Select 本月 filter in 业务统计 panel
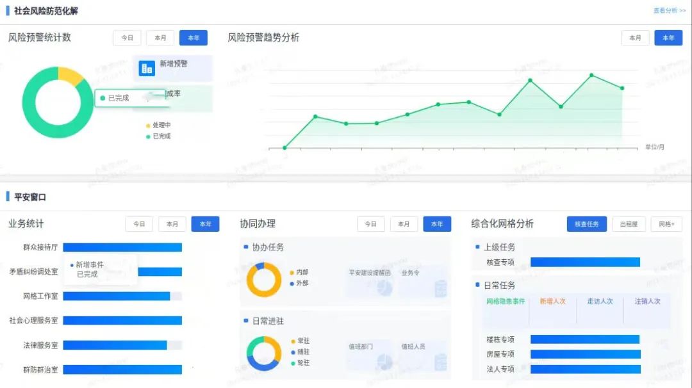The image size is (692, 388). 172,224
